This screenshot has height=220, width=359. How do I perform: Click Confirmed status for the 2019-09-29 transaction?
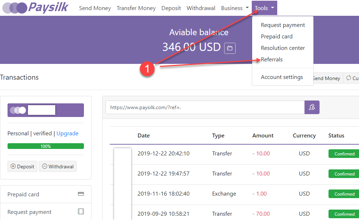pyautogui.click(x=344, y=214)
